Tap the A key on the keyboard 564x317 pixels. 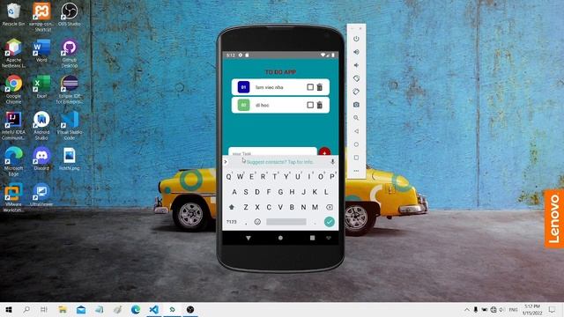pyautogui.click(x=234, y=192)
